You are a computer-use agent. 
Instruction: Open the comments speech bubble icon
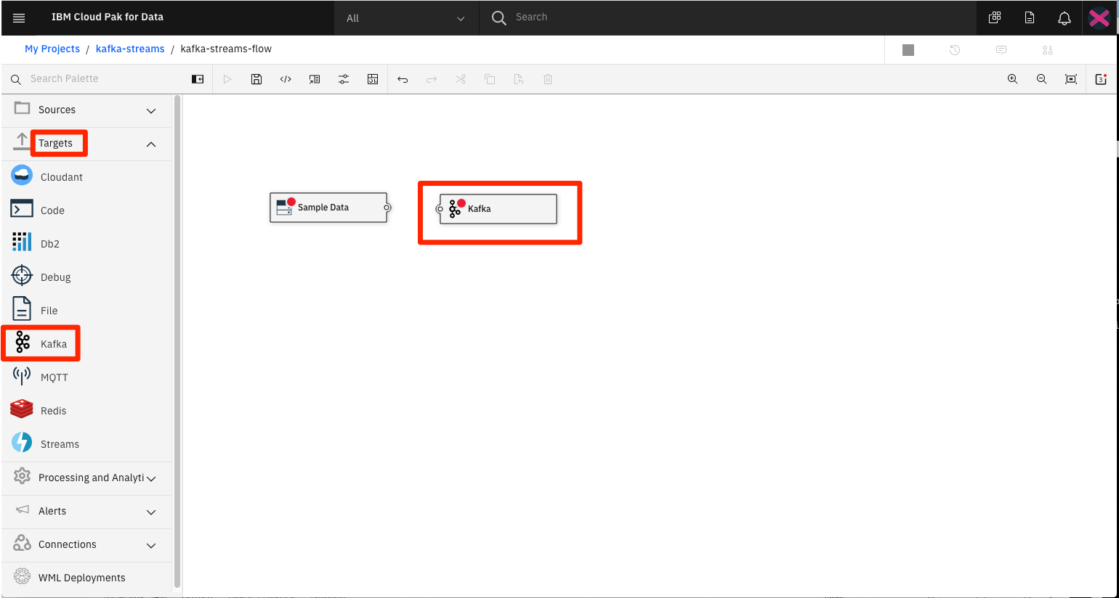pyautogui.click(x=1001, y=50)
